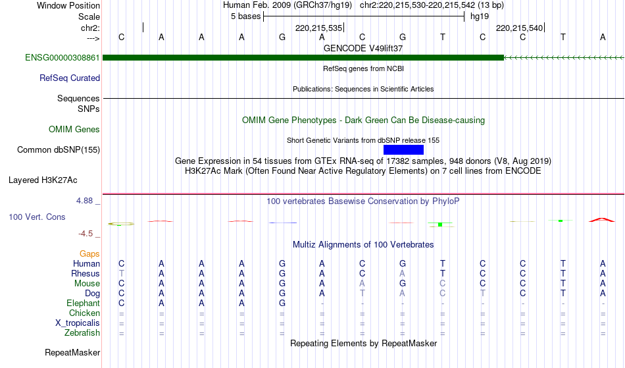Viewport: 625px width, 368px height.
Task: Click the orange Gaps row label
Action: pyautogui.click(x=89, y=254)
